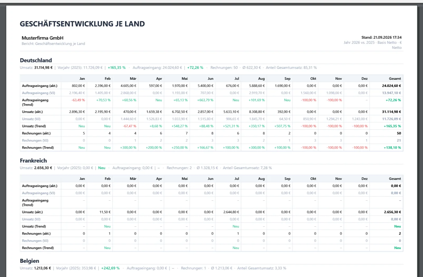Image resolution: width=423 pixels, height=277 pixels.
Task: Select the 'Belgien' section heading
Action: tap(30, 261)
